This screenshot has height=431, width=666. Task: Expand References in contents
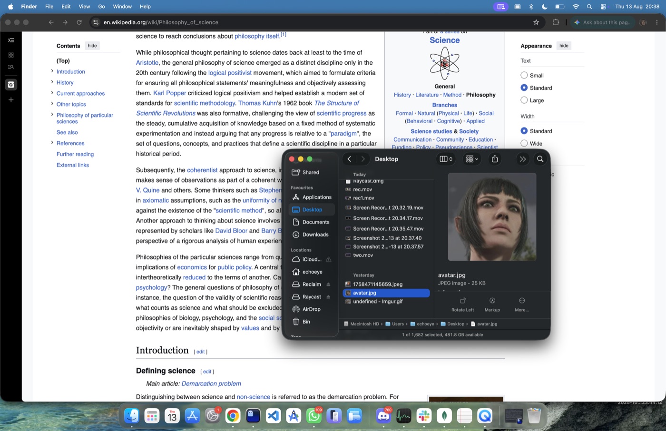tap(52, 143)
